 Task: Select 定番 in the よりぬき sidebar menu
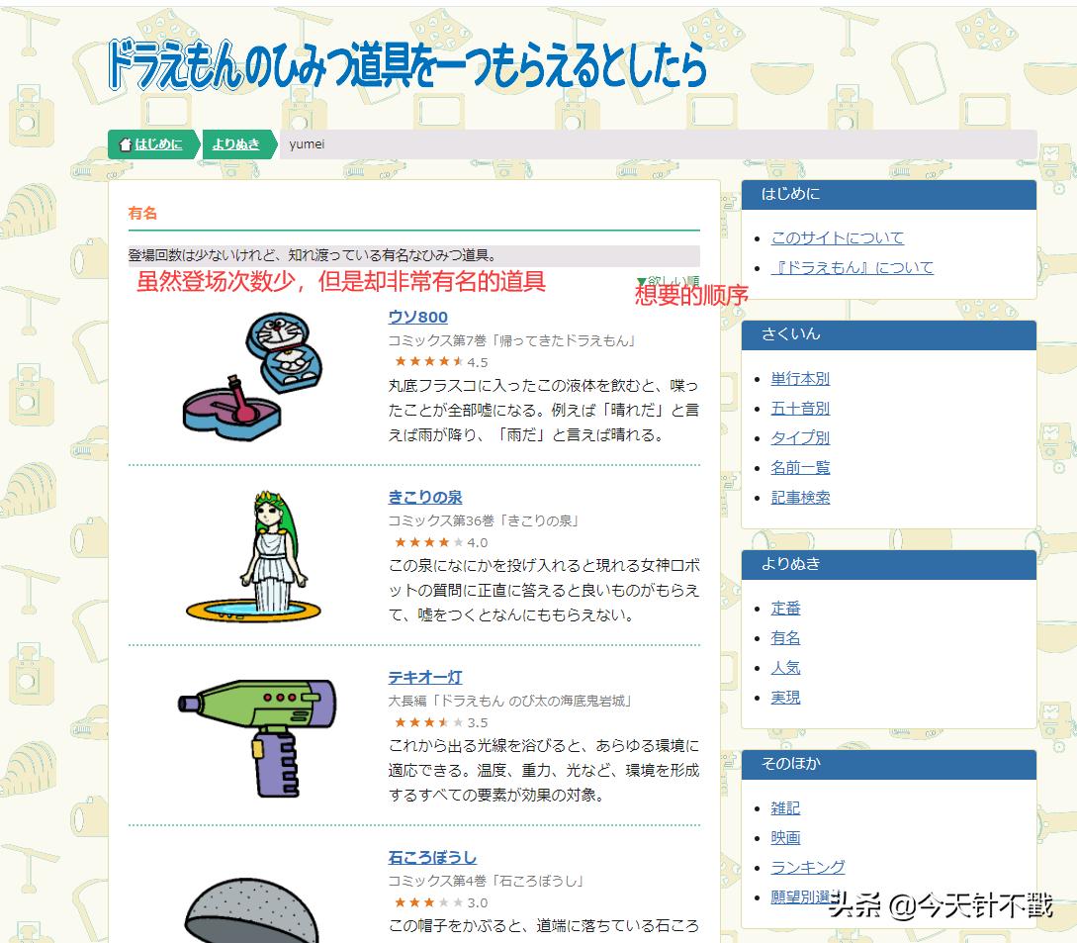click(785, 608)
